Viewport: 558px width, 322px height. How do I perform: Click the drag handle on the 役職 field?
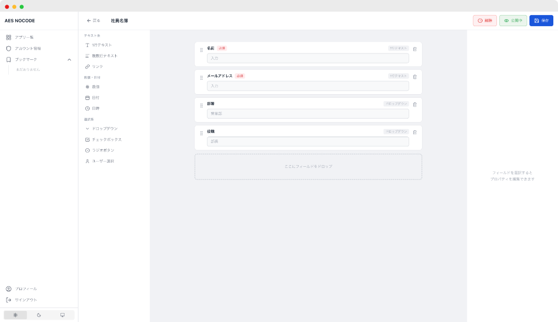click(201, 133)
